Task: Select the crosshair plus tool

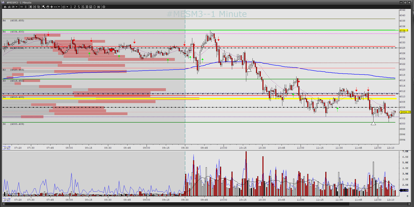Action: 51,7
